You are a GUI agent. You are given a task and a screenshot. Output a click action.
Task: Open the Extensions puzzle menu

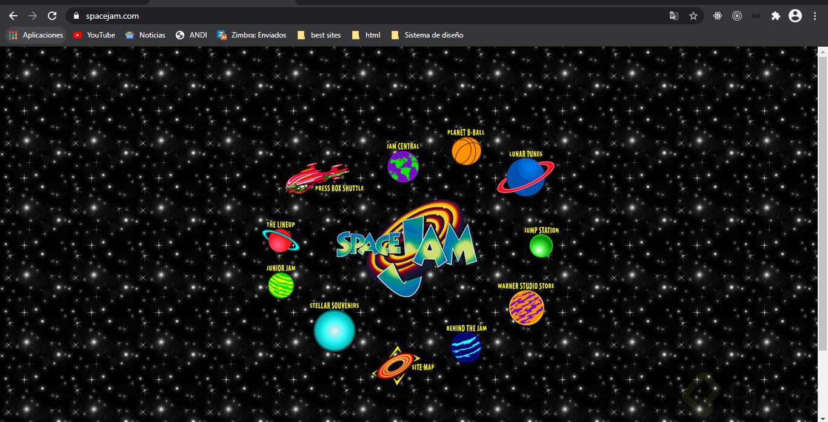pyautogui.click(x=776, y=16)
